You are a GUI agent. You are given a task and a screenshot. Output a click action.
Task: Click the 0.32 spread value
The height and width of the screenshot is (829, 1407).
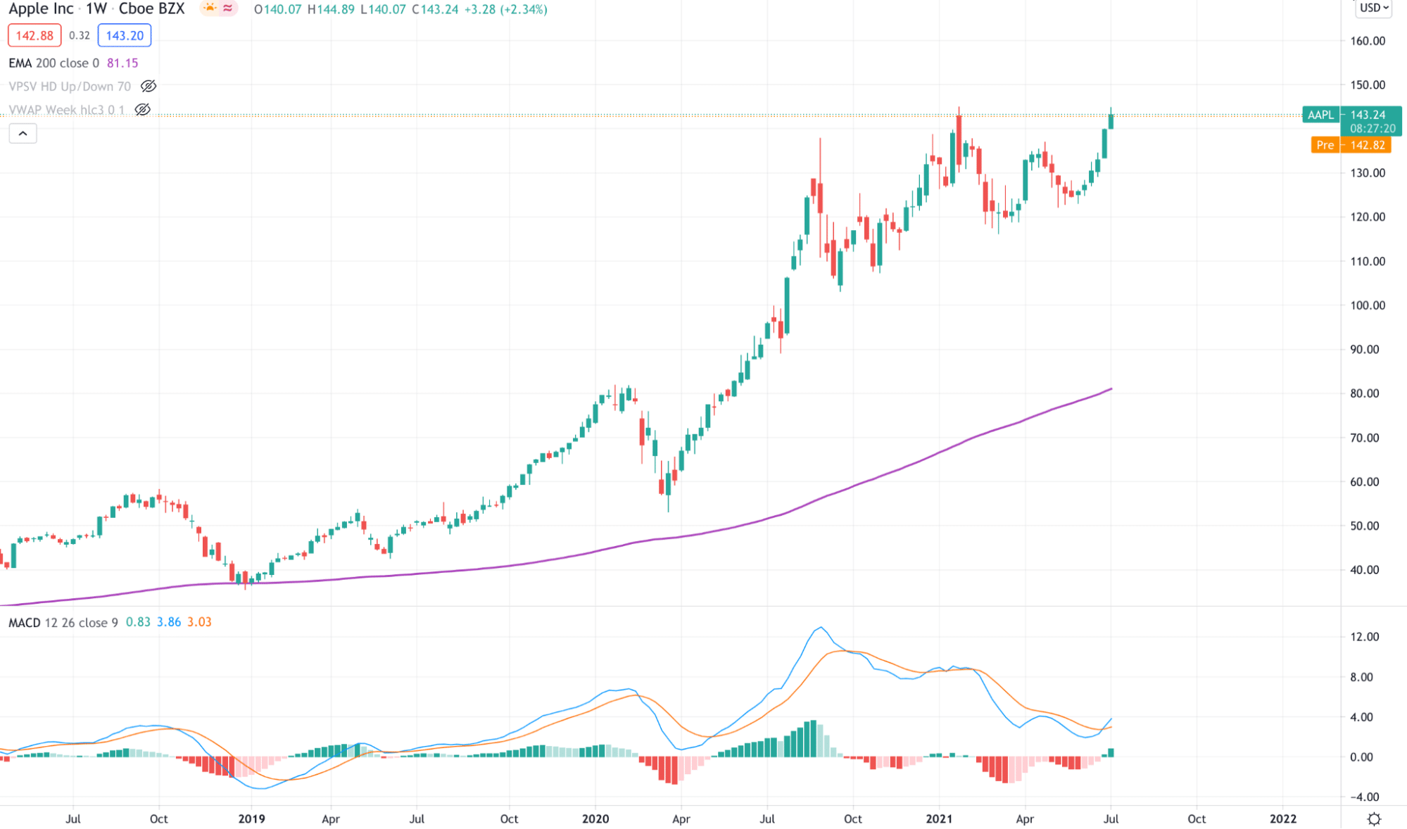(x=80, y=36)
